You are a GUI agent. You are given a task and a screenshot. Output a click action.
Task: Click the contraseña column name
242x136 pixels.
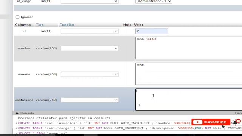click(x=24, y=100)
